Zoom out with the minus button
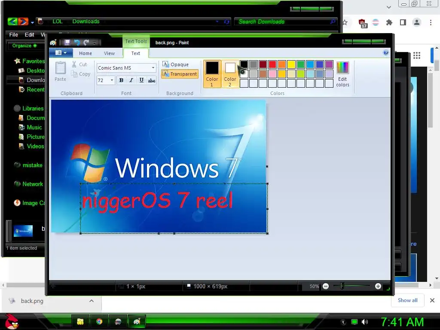Screen dimensions: 440x330 [x=326, y=286]
